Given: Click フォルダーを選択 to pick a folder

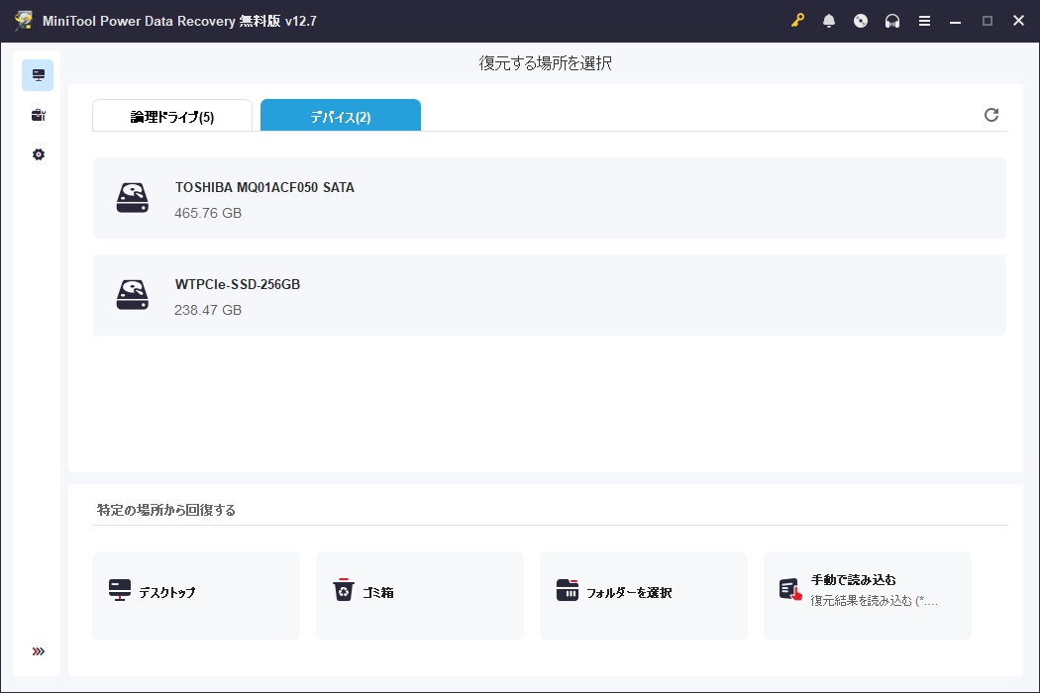Looking at the screenshot, I should point(644,596).
